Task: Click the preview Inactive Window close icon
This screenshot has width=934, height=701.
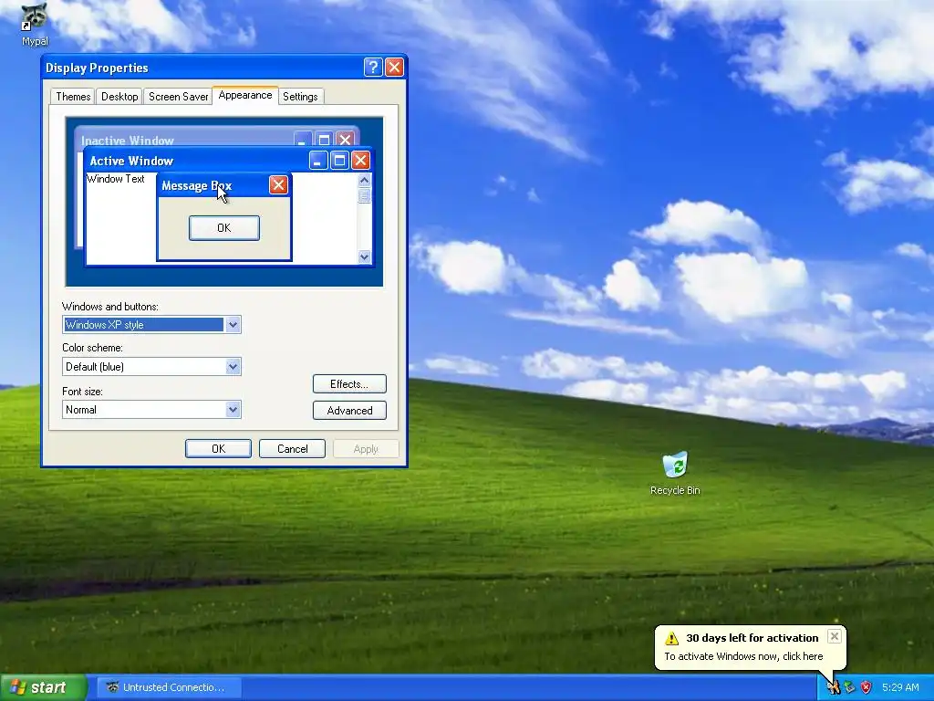Action: [x=345, y=139]
